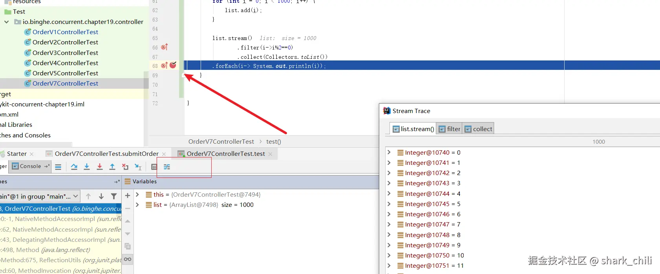Collapse the io.binghe.concurrent.chapter19.controller package

point(6,22)
